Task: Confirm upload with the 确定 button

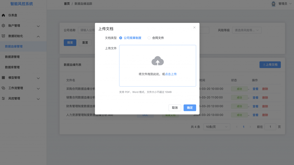Action: tap(190, 108)
